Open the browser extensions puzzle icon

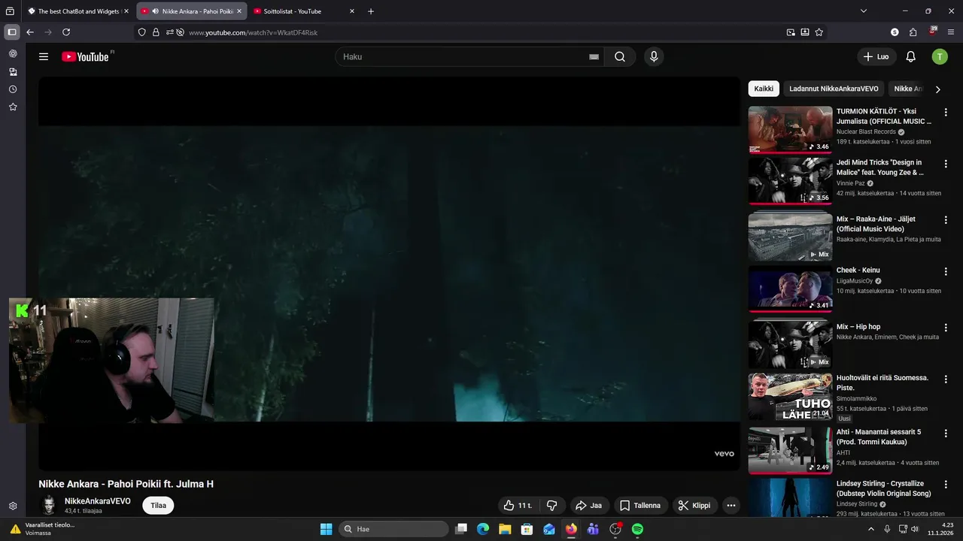(913, 32)
